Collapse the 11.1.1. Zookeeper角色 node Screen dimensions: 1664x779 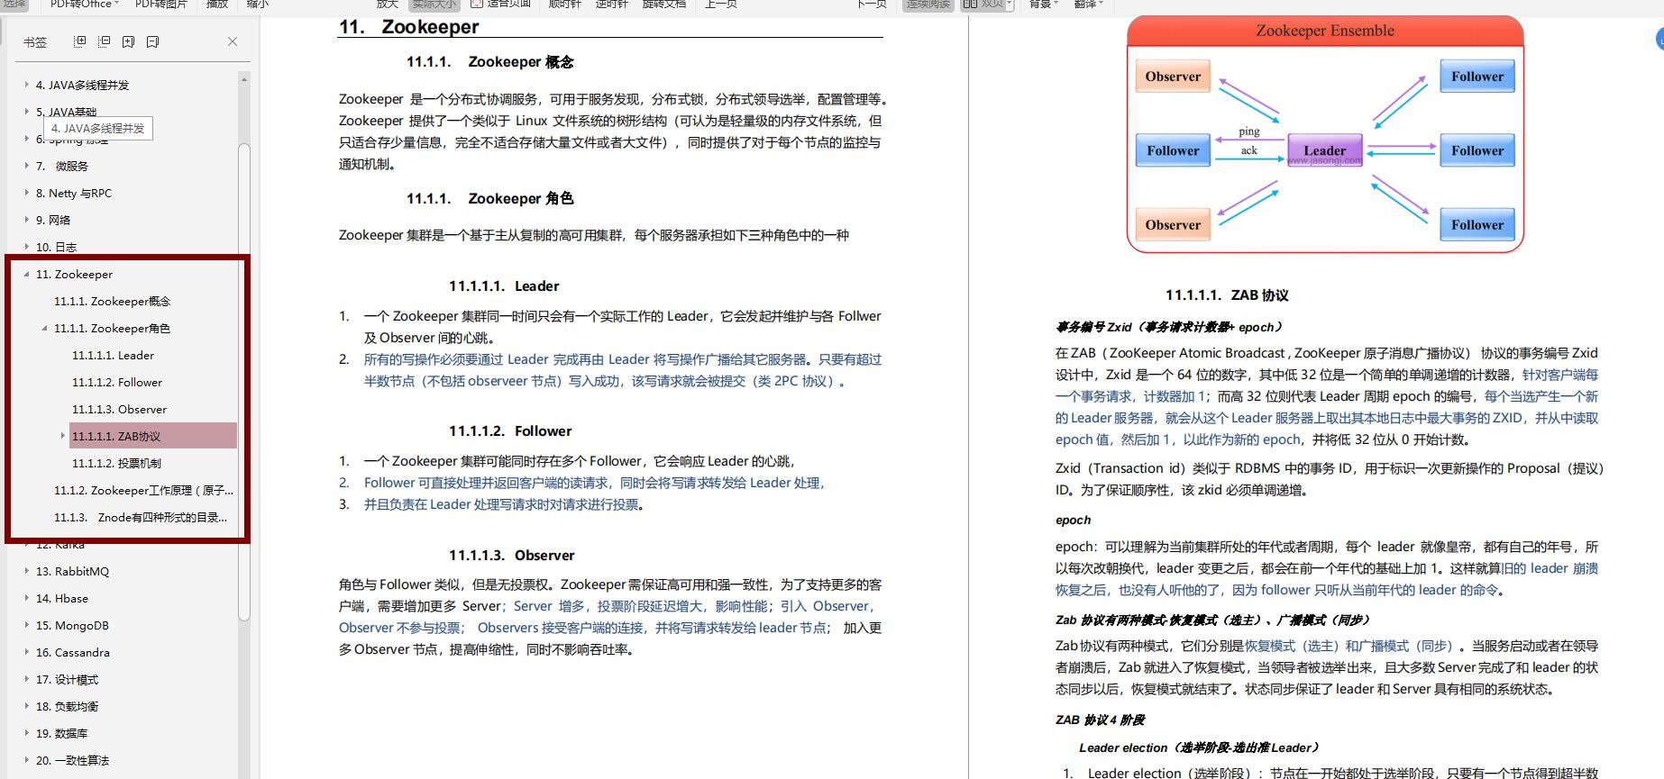click(x=44, y=328)
